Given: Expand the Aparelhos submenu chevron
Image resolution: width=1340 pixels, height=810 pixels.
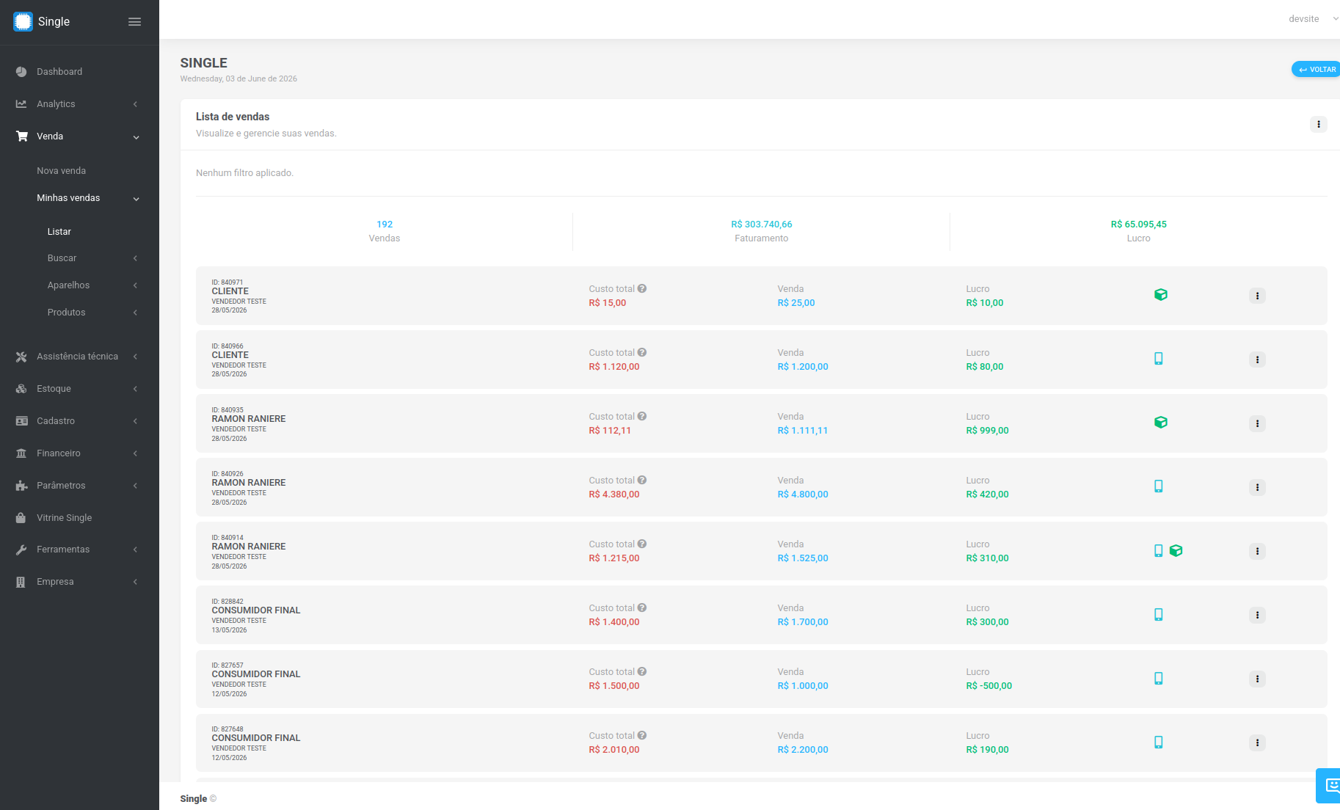Looking at the screenshot, I should click(x=136, y=285).
